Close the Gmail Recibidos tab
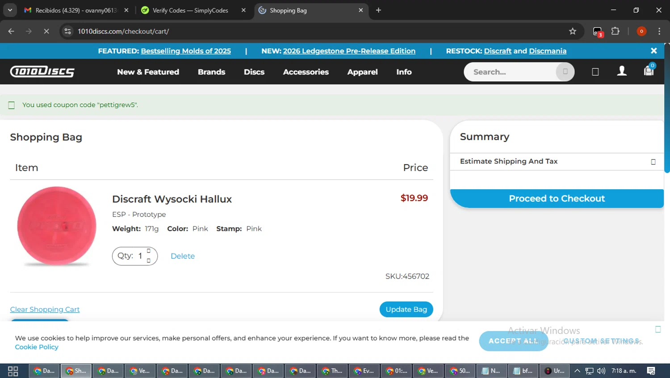670x378 pixels. click(126, 10)
